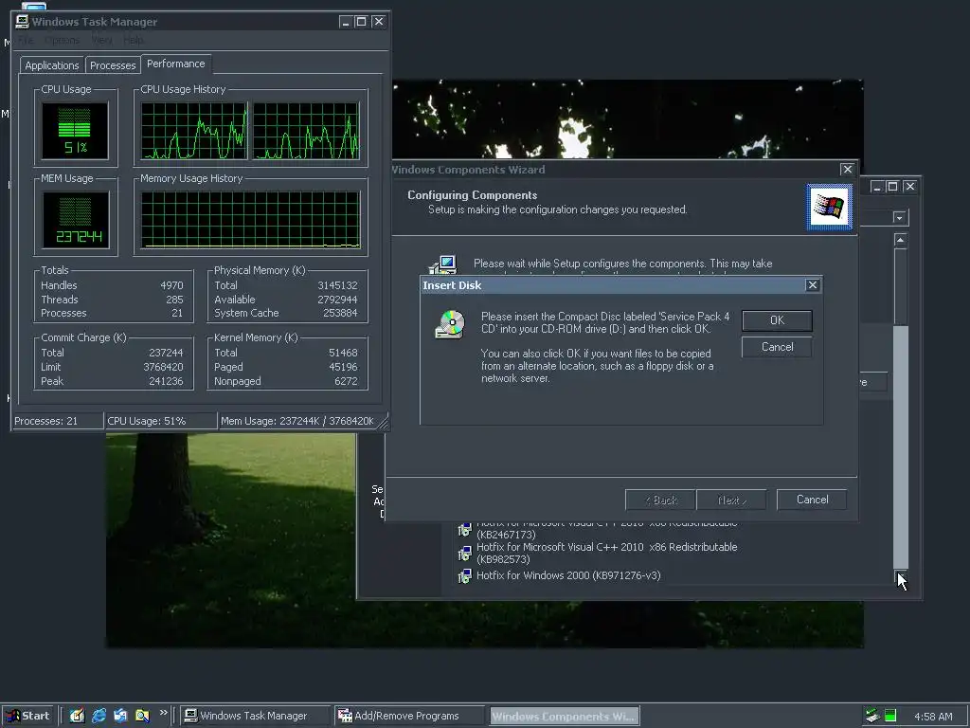Click the disabled Back button in wizard
This screenshot has width=970, height=728.
(660, 500)
